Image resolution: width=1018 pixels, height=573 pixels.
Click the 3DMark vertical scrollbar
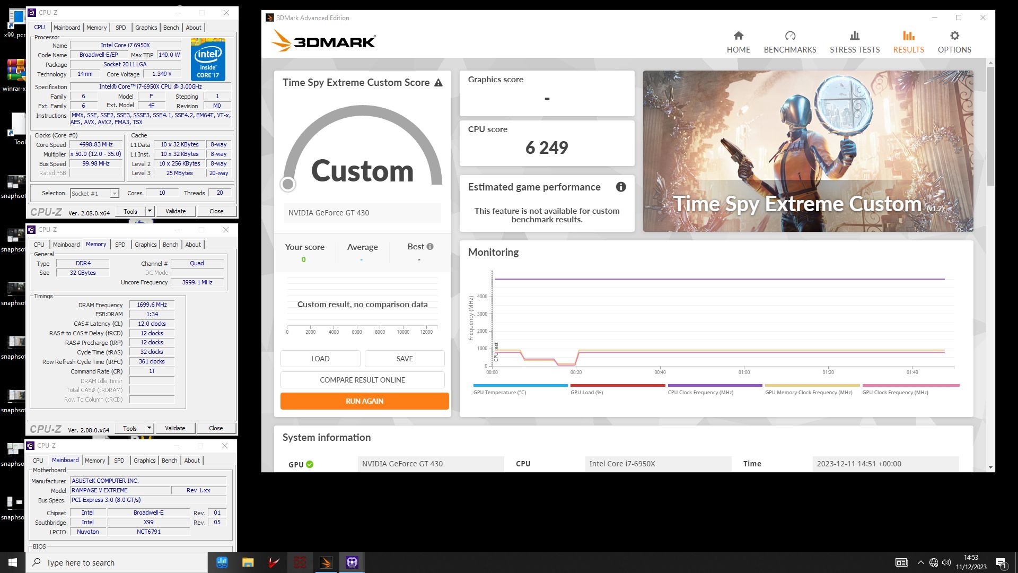click(x=990, y=126)
